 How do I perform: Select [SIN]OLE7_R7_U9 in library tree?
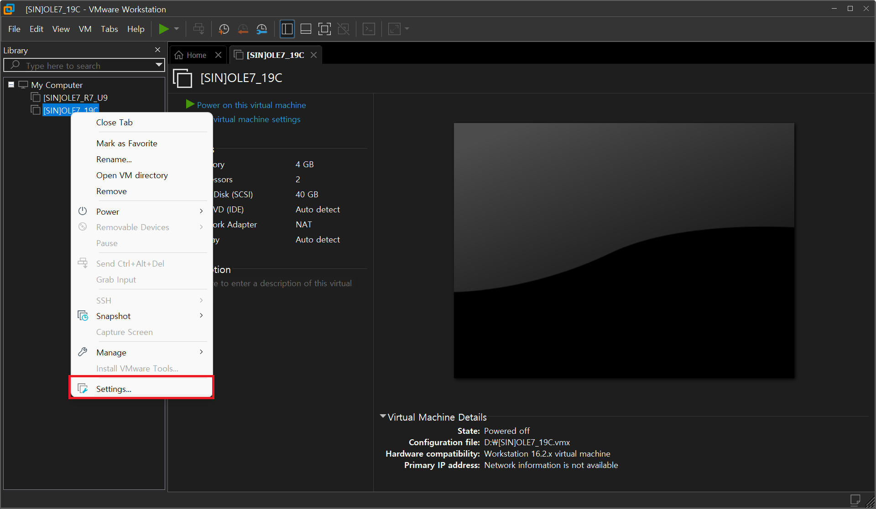[x=75, y=98]
